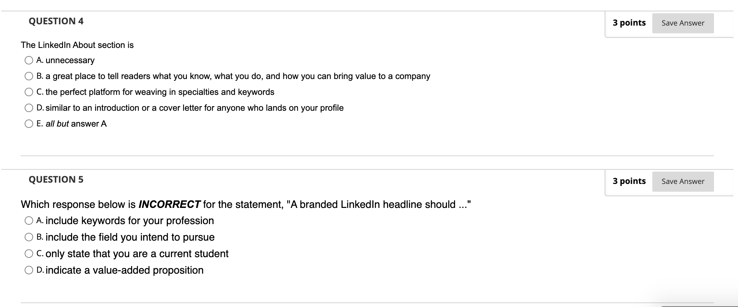
Task: Pick option D similar to a cover letter
Action: coord(29,108)
